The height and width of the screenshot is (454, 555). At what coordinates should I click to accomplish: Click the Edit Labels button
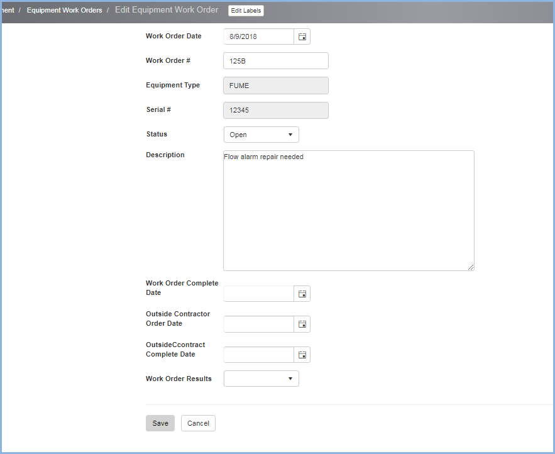(246, 11)
